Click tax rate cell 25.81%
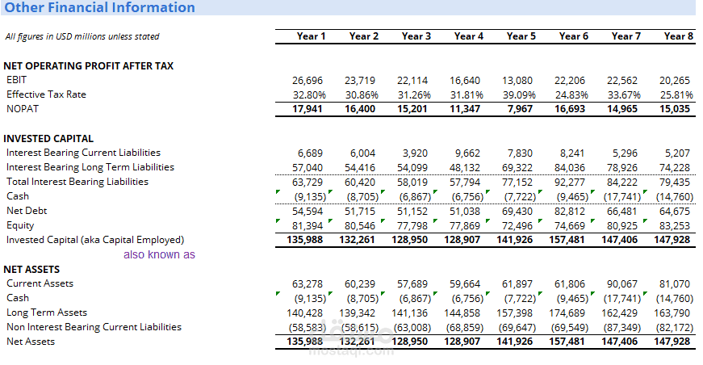The width and height of the screenshot is (703, 365). point(676,95)
